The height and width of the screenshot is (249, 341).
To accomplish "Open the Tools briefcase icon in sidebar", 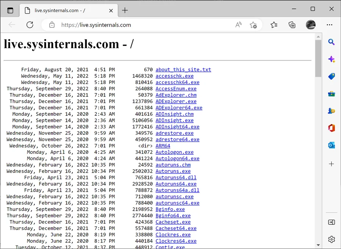I will pyautogui.click(x=332, y=94).
